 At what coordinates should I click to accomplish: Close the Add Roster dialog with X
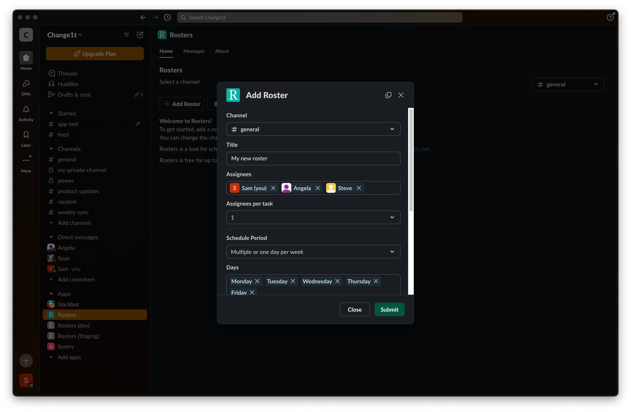point(401,95)
